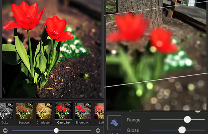Viewport: 208px width, 134px height.
Task: Tap the lower tilt-shift boundary line
Action: click(x=156, y=80)
